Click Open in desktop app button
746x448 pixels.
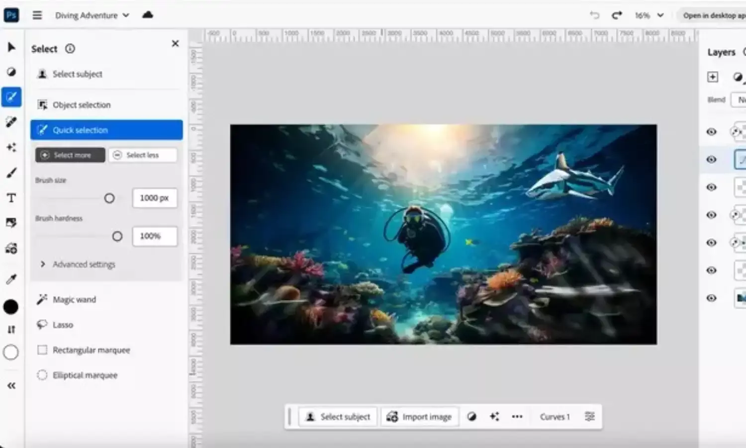coord(712,15)
